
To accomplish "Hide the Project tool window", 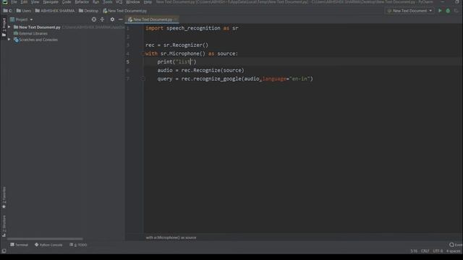I will click(x=121, y=19).
